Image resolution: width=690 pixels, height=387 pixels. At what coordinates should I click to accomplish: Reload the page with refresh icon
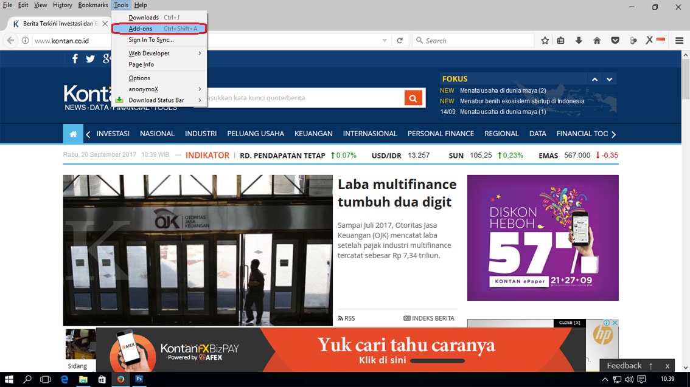[x=400, y=41]
